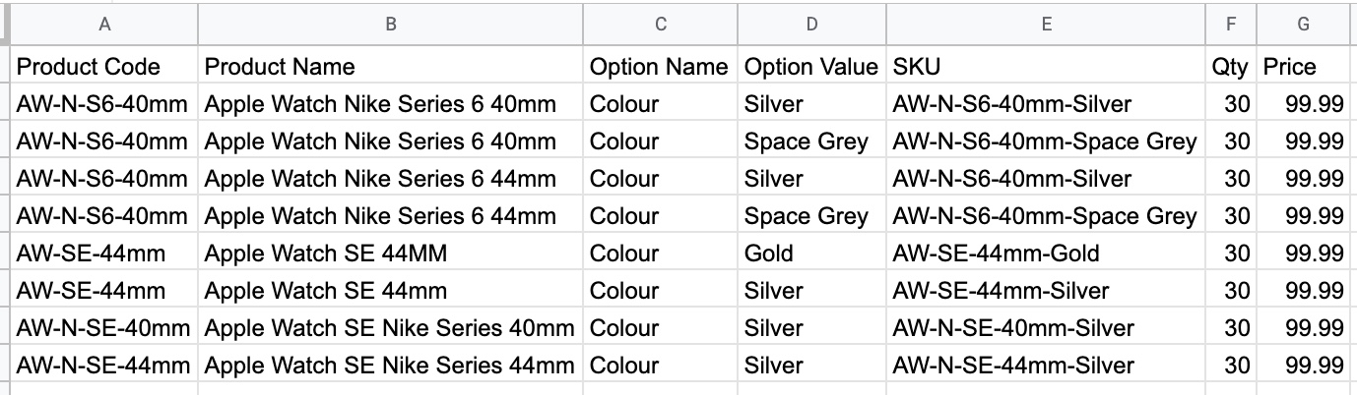
Task: Select the Option Value header cell
Action: coord(810,67)
